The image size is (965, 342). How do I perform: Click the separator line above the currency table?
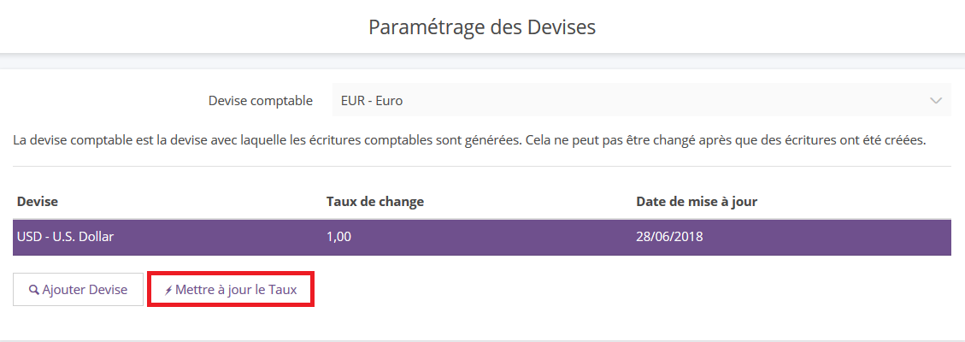(482, 166)
